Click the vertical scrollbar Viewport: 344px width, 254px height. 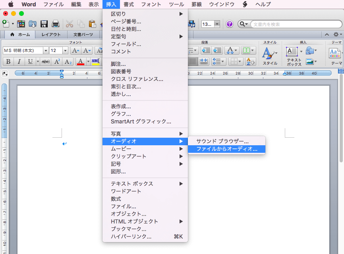341,118
